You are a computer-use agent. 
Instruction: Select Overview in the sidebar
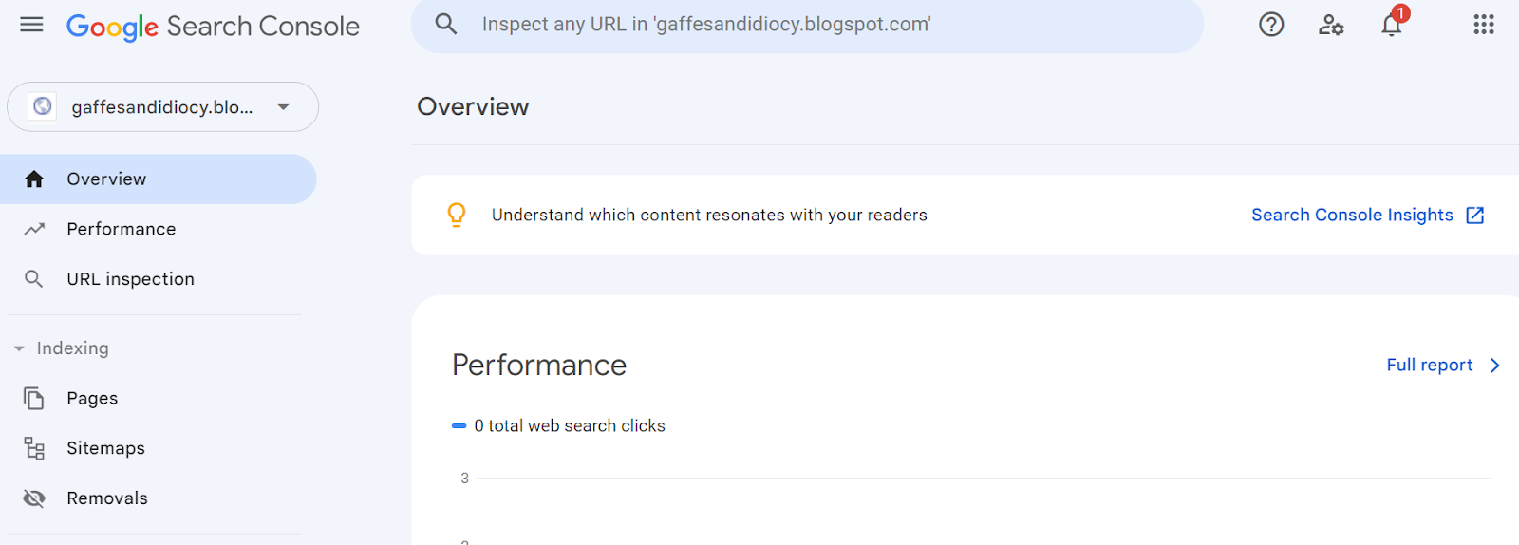(106, 179)
